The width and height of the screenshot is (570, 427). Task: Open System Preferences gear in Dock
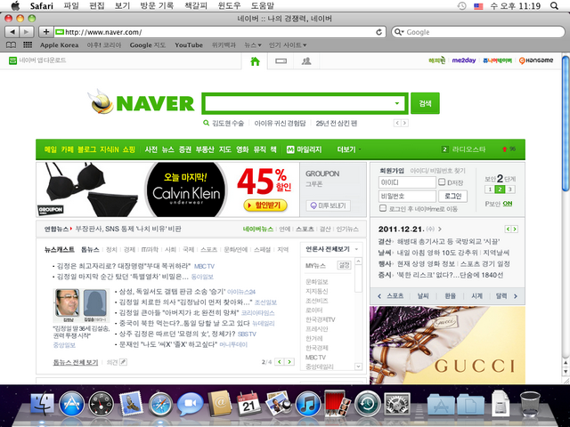[x=397, y=404]
